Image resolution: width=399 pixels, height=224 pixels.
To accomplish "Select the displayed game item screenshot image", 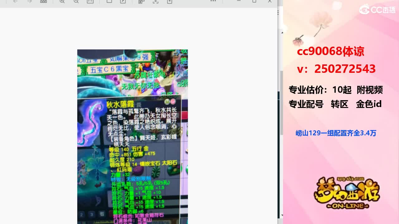I will coord(132,137).
